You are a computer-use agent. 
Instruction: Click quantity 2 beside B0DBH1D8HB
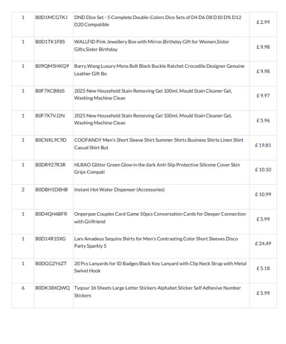click(x=23, y=189)
